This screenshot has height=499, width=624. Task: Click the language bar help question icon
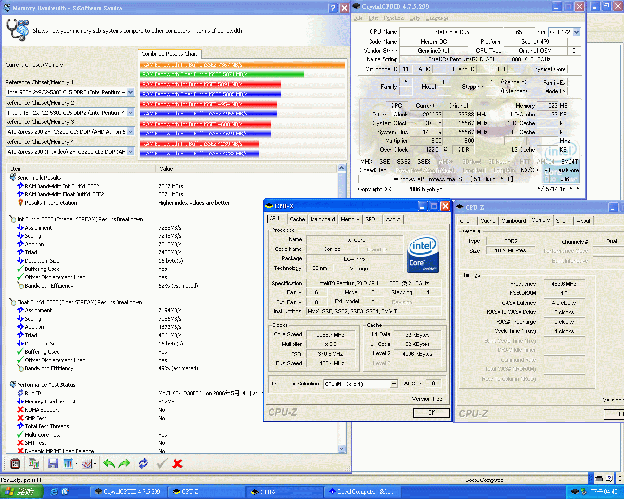pos(609,479)
